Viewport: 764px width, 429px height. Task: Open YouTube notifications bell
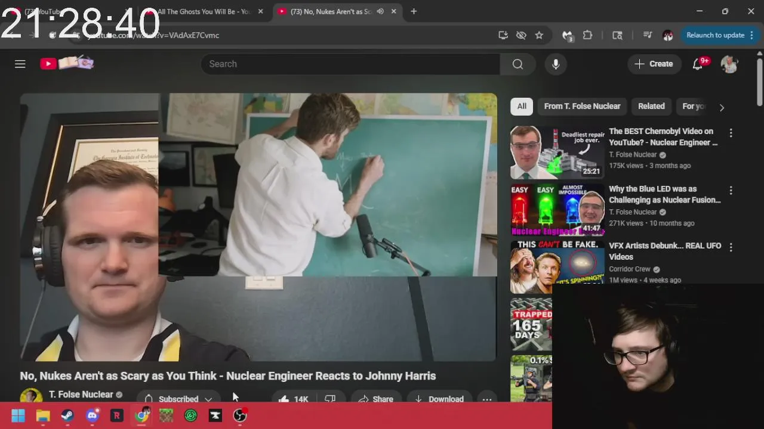tap(698, 64)
